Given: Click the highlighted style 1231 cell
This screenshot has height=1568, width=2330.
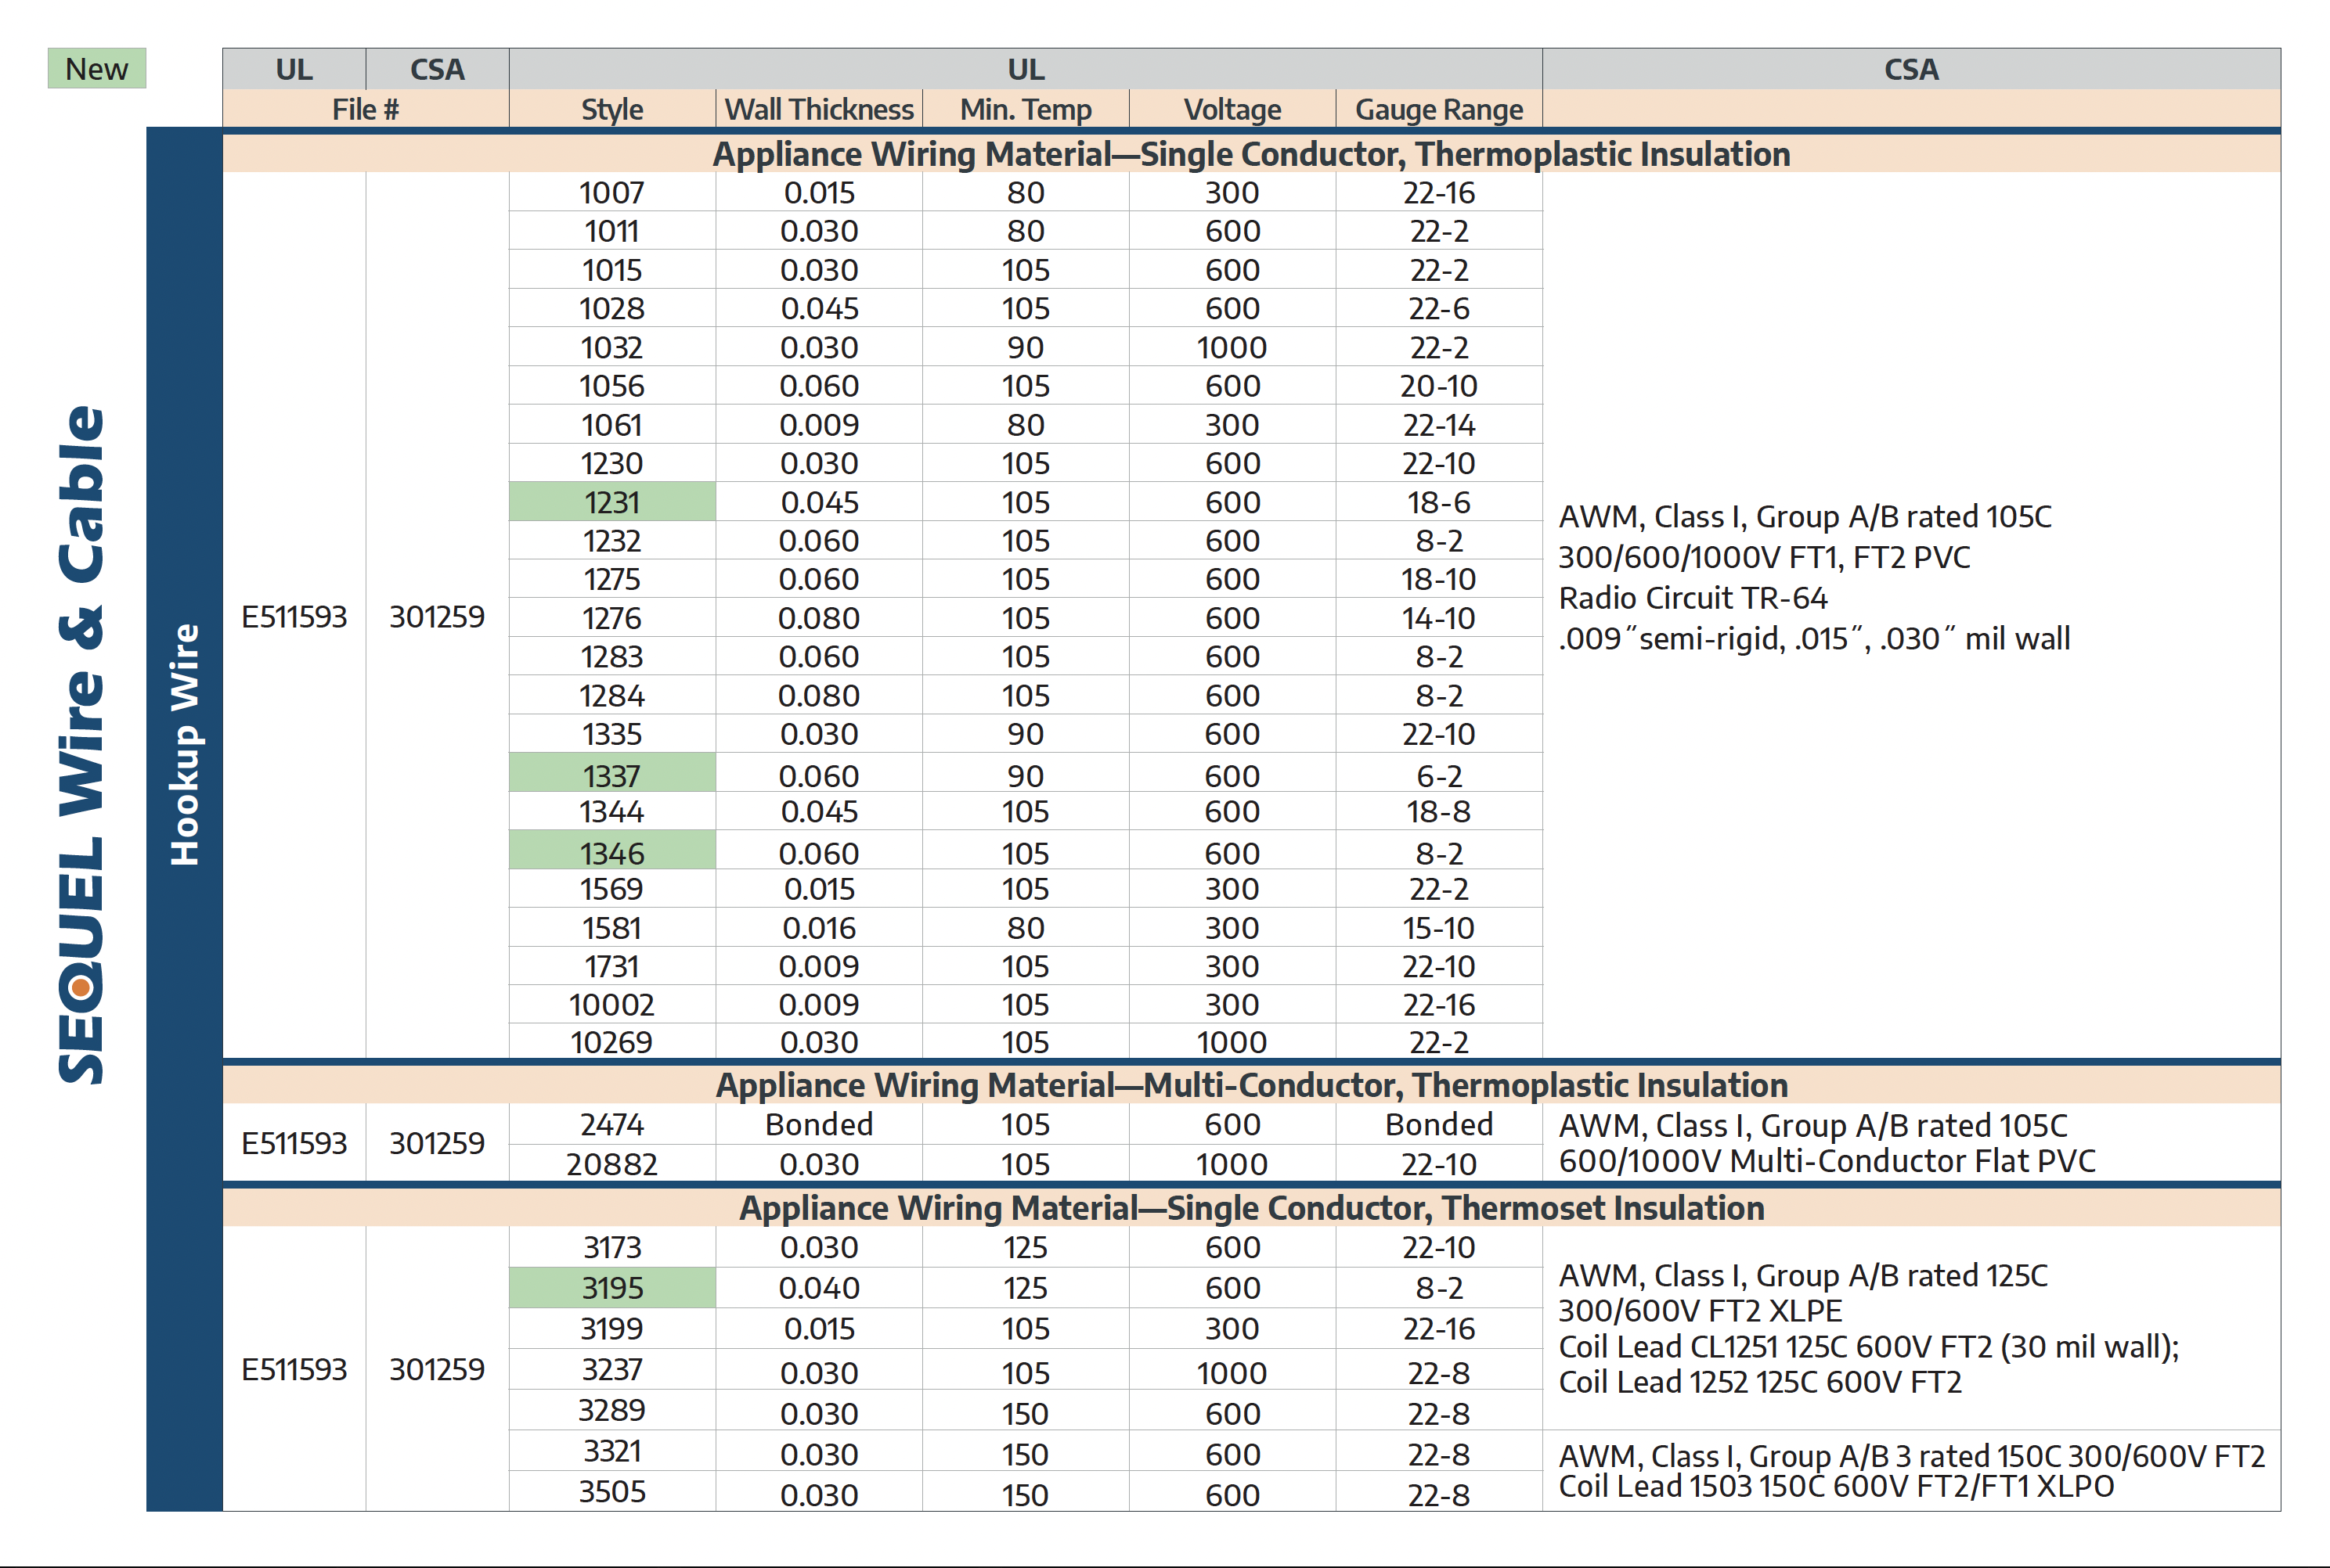Looking at the screenshot, I should tap(611, 502).
